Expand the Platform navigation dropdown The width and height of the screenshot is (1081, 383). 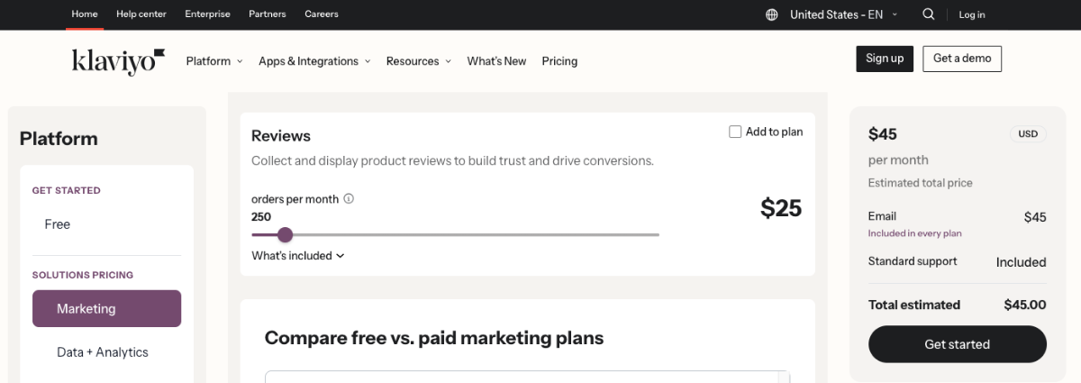(214, 61)
